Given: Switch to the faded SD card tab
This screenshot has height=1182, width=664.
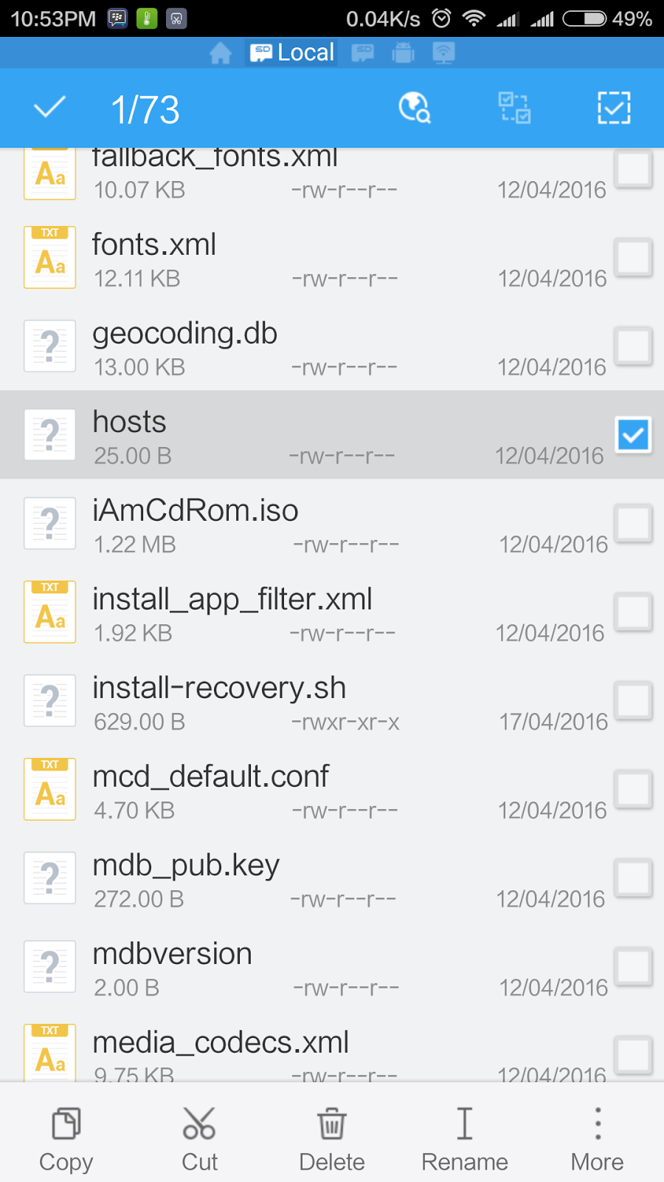Looking at the screenshot, I should (362, 53).
